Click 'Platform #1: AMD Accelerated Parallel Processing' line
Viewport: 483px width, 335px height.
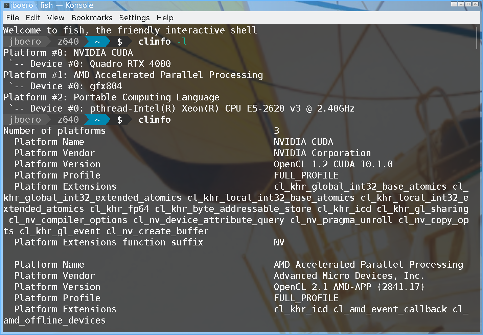133,75
